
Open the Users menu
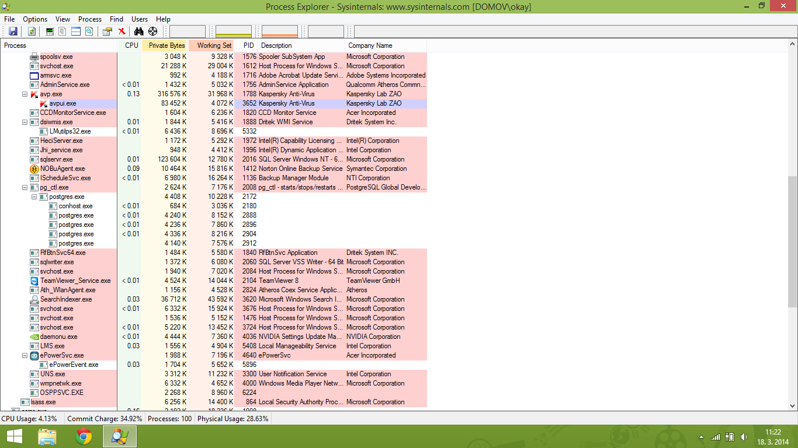click(140, 19)
